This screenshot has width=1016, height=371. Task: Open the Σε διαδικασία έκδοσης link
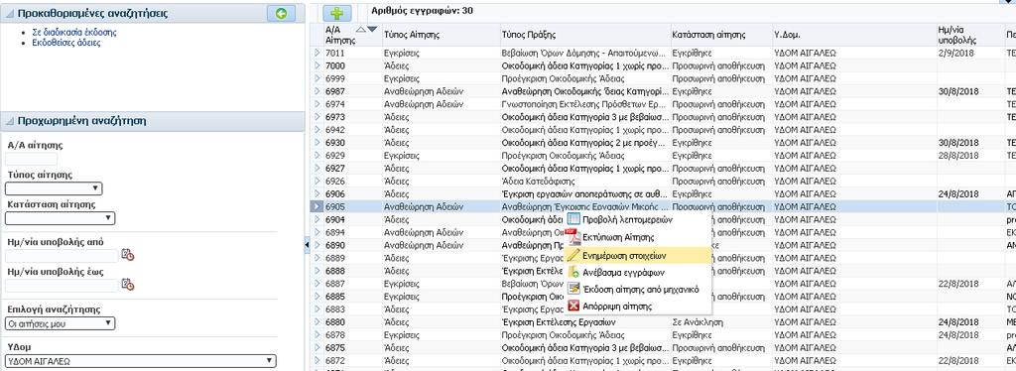pyautogui.click(x=74, y=32)
